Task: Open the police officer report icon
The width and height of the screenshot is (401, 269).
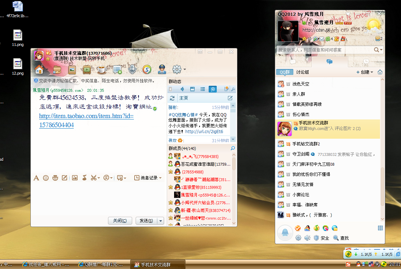Action: [162, 69]
